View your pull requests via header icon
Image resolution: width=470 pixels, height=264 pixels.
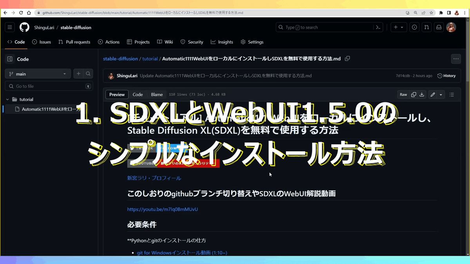coord(427,27)
